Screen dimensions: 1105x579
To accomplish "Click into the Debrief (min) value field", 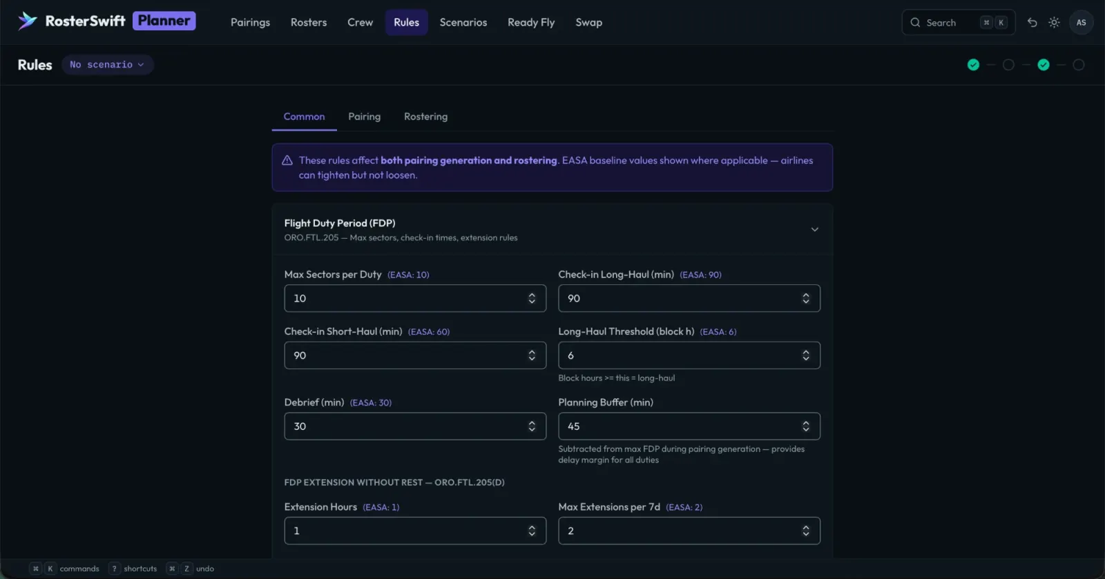I will 415,426.
